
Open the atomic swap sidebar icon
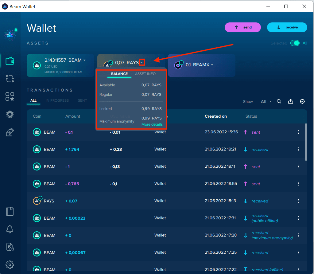click(10, 79)
